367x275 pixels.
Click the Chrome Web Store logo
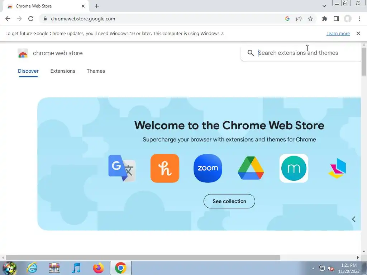23,53
